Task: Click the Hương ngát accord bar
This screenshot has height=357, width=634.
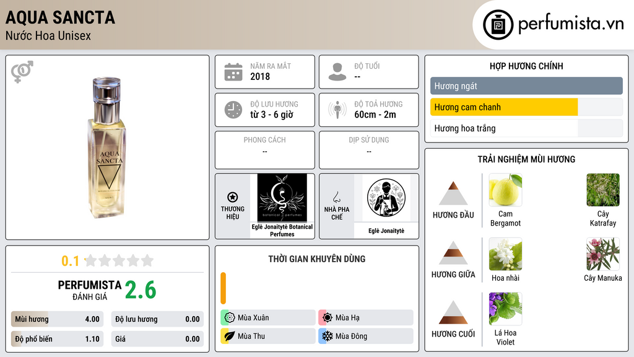Action: [526, 86]
